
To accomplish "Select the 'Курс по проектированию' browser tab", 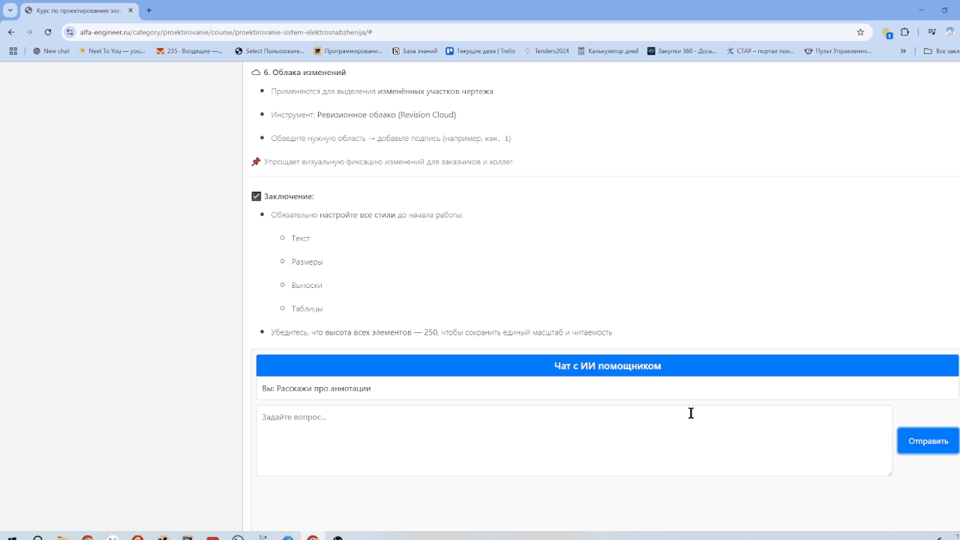I will 75,10.
